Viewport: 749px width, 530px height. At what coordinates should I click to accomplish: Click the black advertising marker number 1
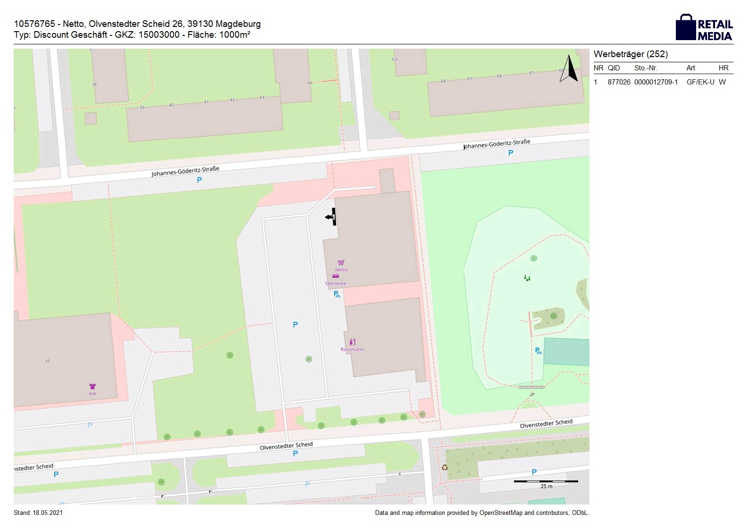332,217
